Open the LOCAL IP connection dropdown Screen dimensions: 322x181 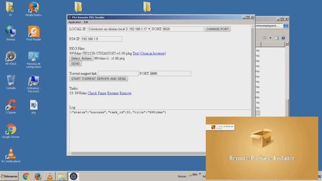pyautogui.click(x=119, y=29)
